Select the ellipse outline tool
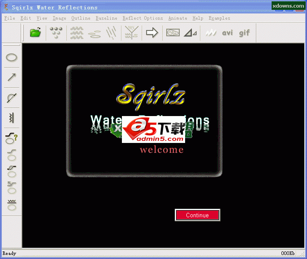The width and height of the screenshot is (307, 259). point(12,57)
